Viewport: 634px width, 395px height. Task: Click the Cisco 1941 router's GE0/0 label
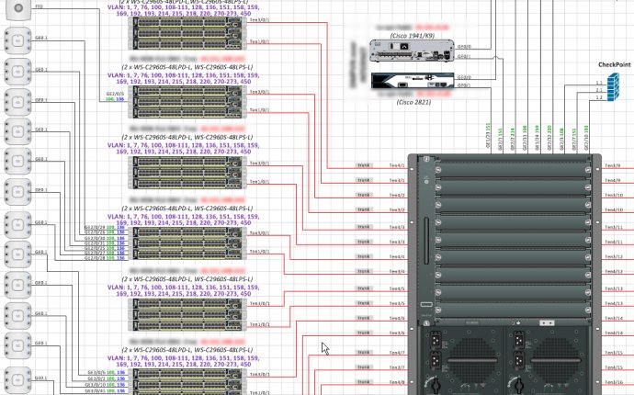[x=464, y=47]
